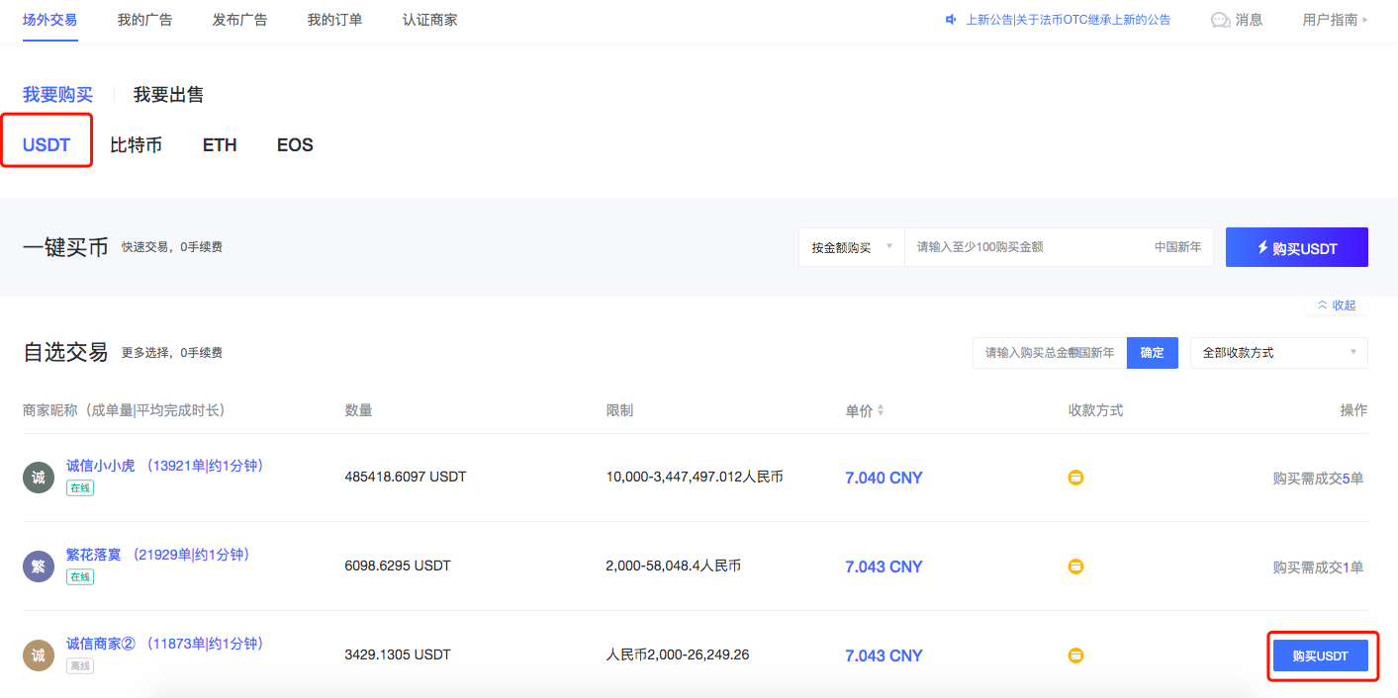Click the announcement speaker icon

pyautogui.click(x=951, y=20)
